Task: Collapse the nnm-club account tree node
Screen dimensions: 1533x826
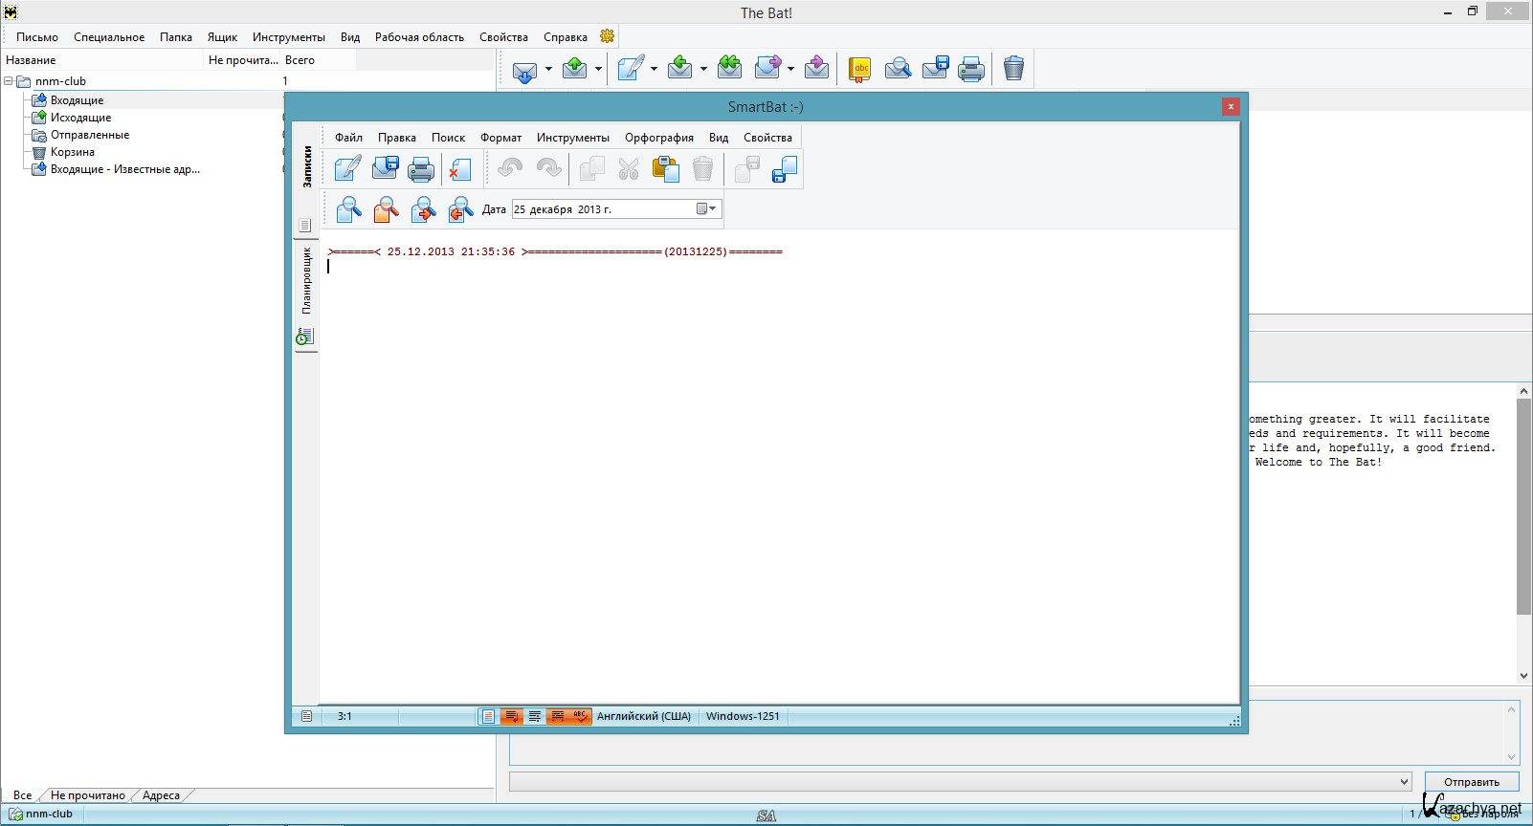Action: point(9,81)
